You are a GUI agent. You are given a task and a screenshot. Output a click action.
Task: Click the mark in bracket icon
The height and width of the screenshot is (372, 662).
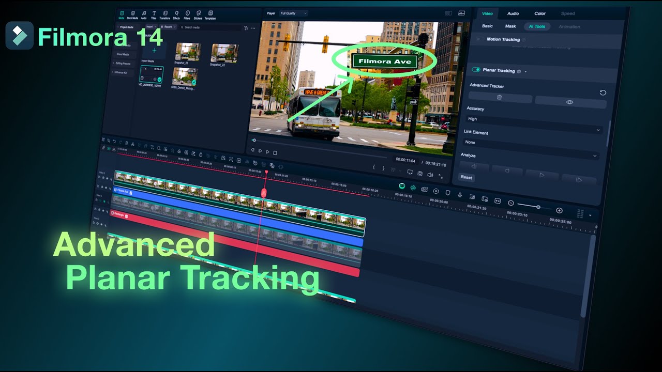(x=374, y=167)
